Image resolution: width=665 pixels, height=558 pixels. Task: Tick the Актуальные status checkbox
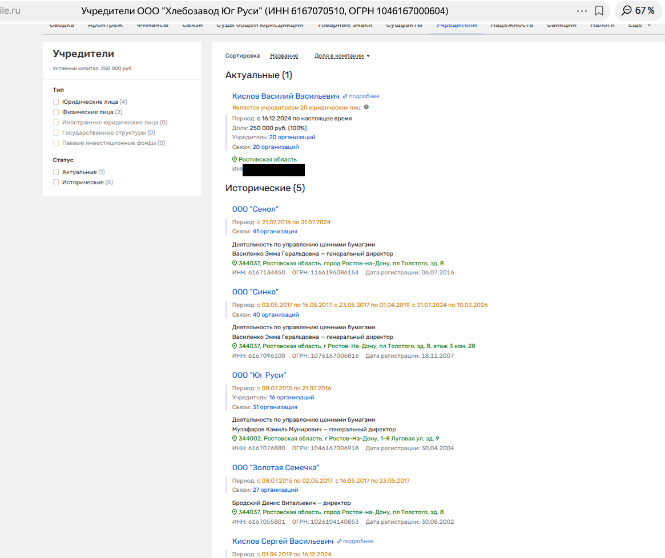coord(56,172)
